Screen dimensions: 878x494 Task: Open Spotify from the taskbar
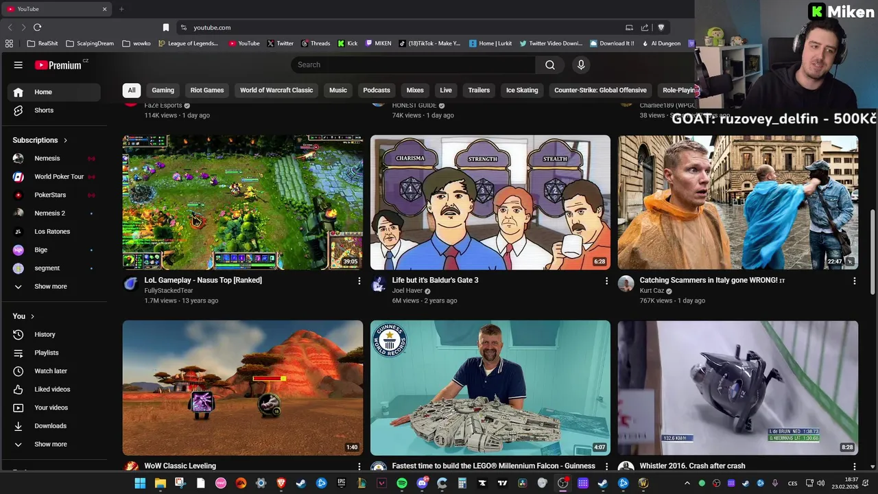(x=402, y=483)
